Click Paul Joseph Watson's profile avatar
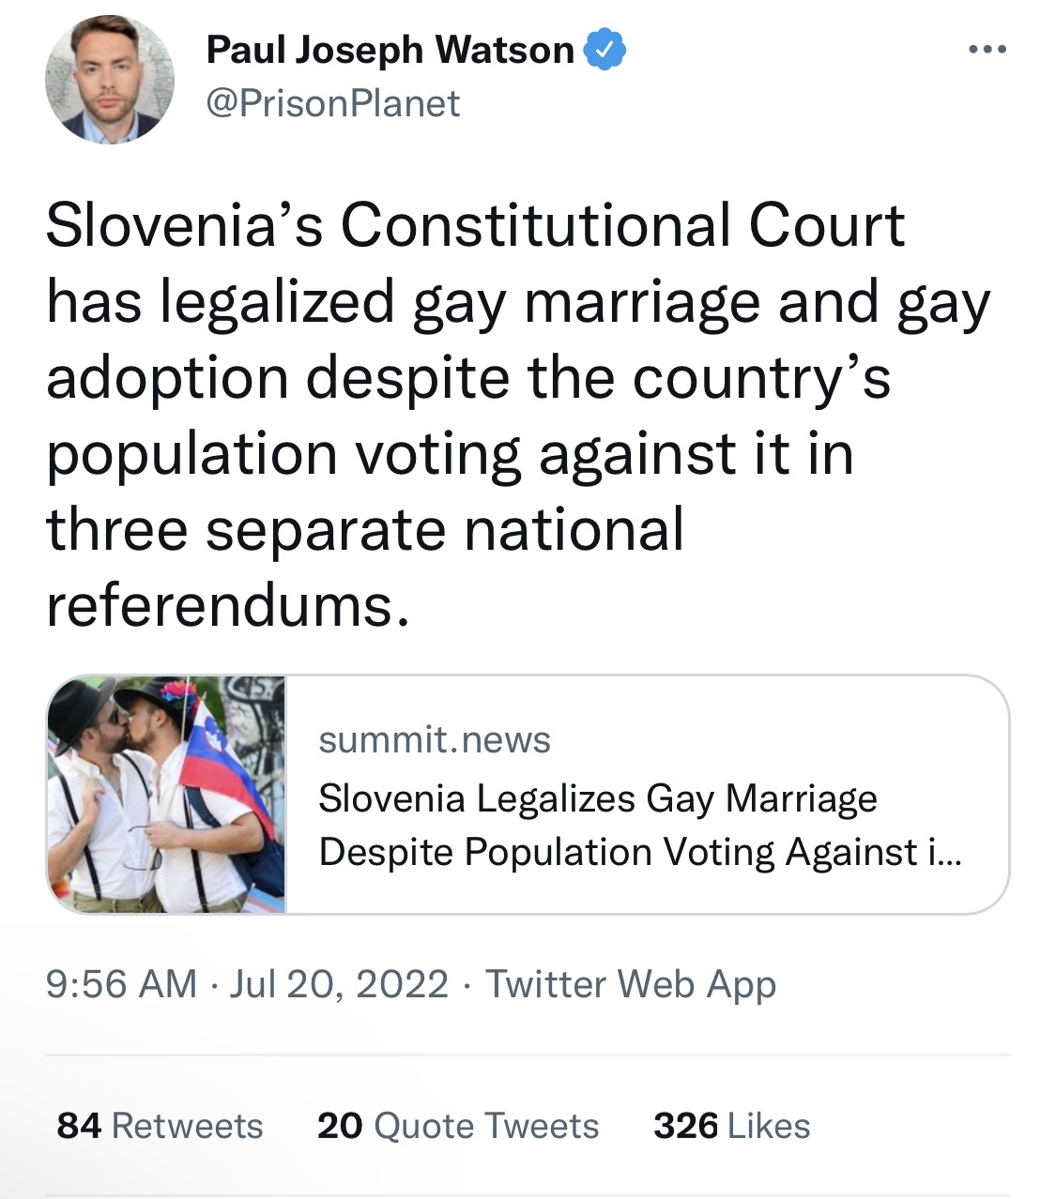1056x1199 pixels. point(109,81)
